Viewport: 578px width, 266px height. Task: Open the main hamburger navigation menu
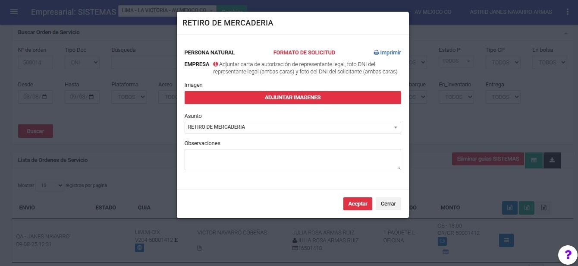[x=14, y=12]
